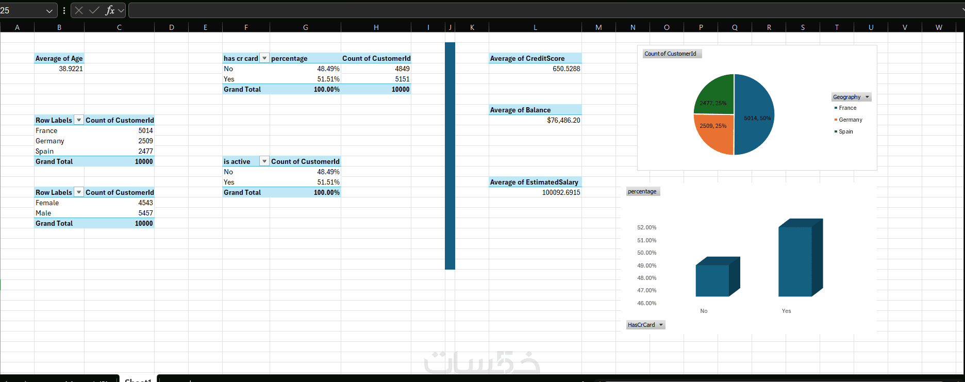Image resolution: width=965 pixels, height=382 pixels.
Task: Expand the formula bar fx dropdown arrow
Action: (121, 10)
